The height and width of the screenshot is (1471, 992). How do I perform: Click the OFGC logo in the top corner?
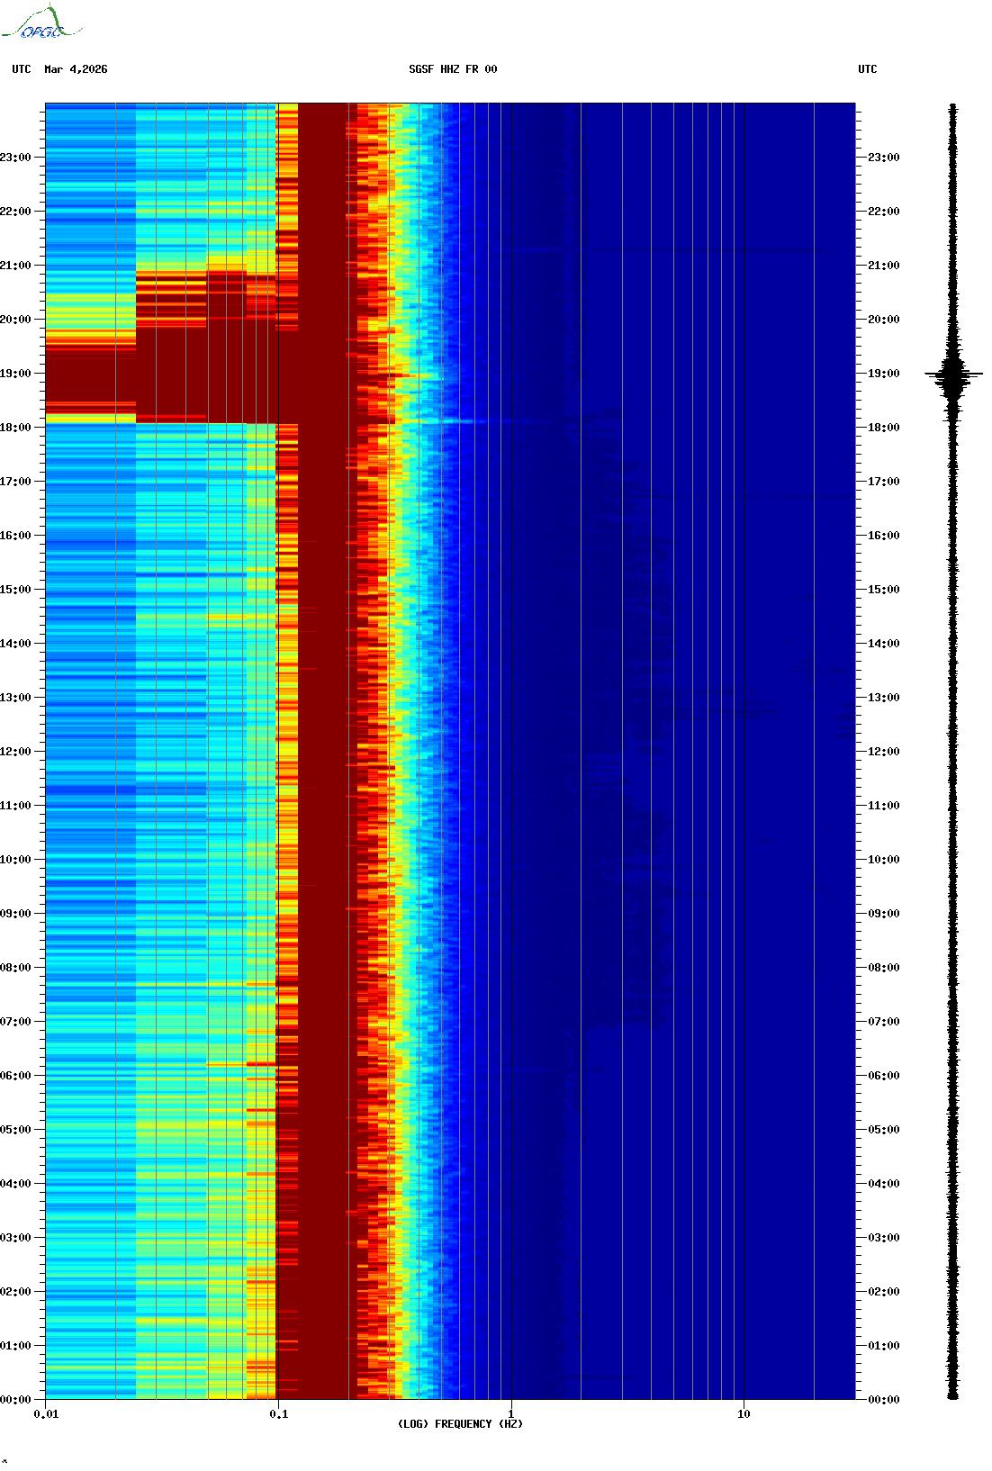click(41, 23)
